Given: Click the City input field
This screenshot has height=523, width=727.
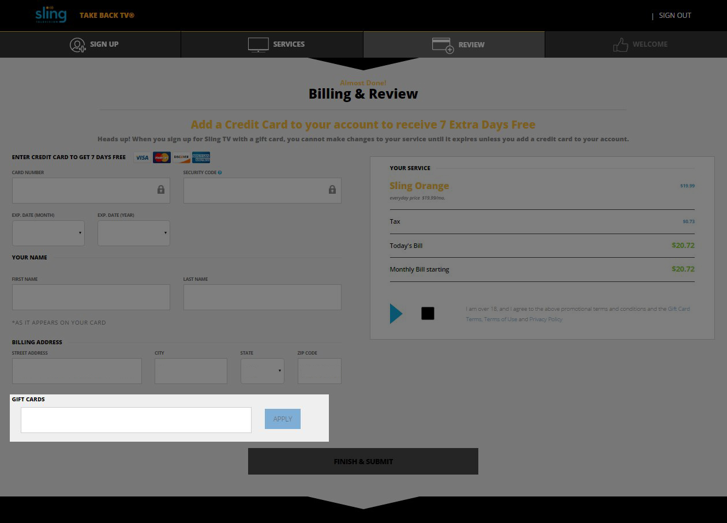Looking at the screenshot, I should (x=191, y=371).
